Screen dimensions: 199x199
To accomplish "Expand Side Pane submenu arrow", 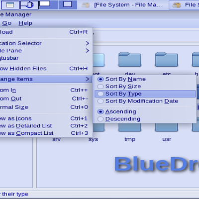I will (88, 51).
